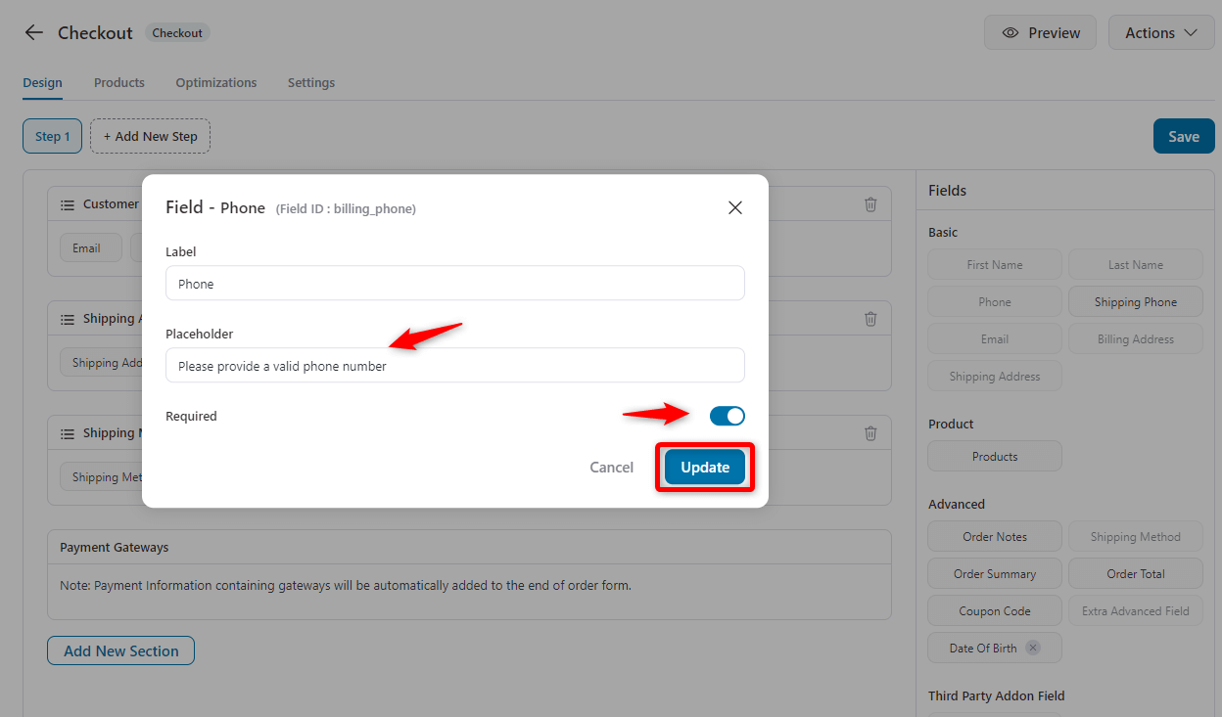This screenshot has height=717, width=1222.
Task: Select the Order Total field
Action: [x=1136, y=574]
